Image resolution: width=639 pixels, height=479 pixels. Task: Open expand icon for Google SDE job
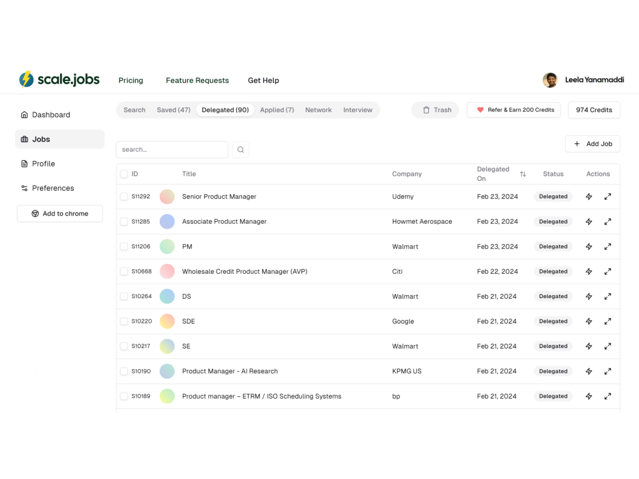608,321
